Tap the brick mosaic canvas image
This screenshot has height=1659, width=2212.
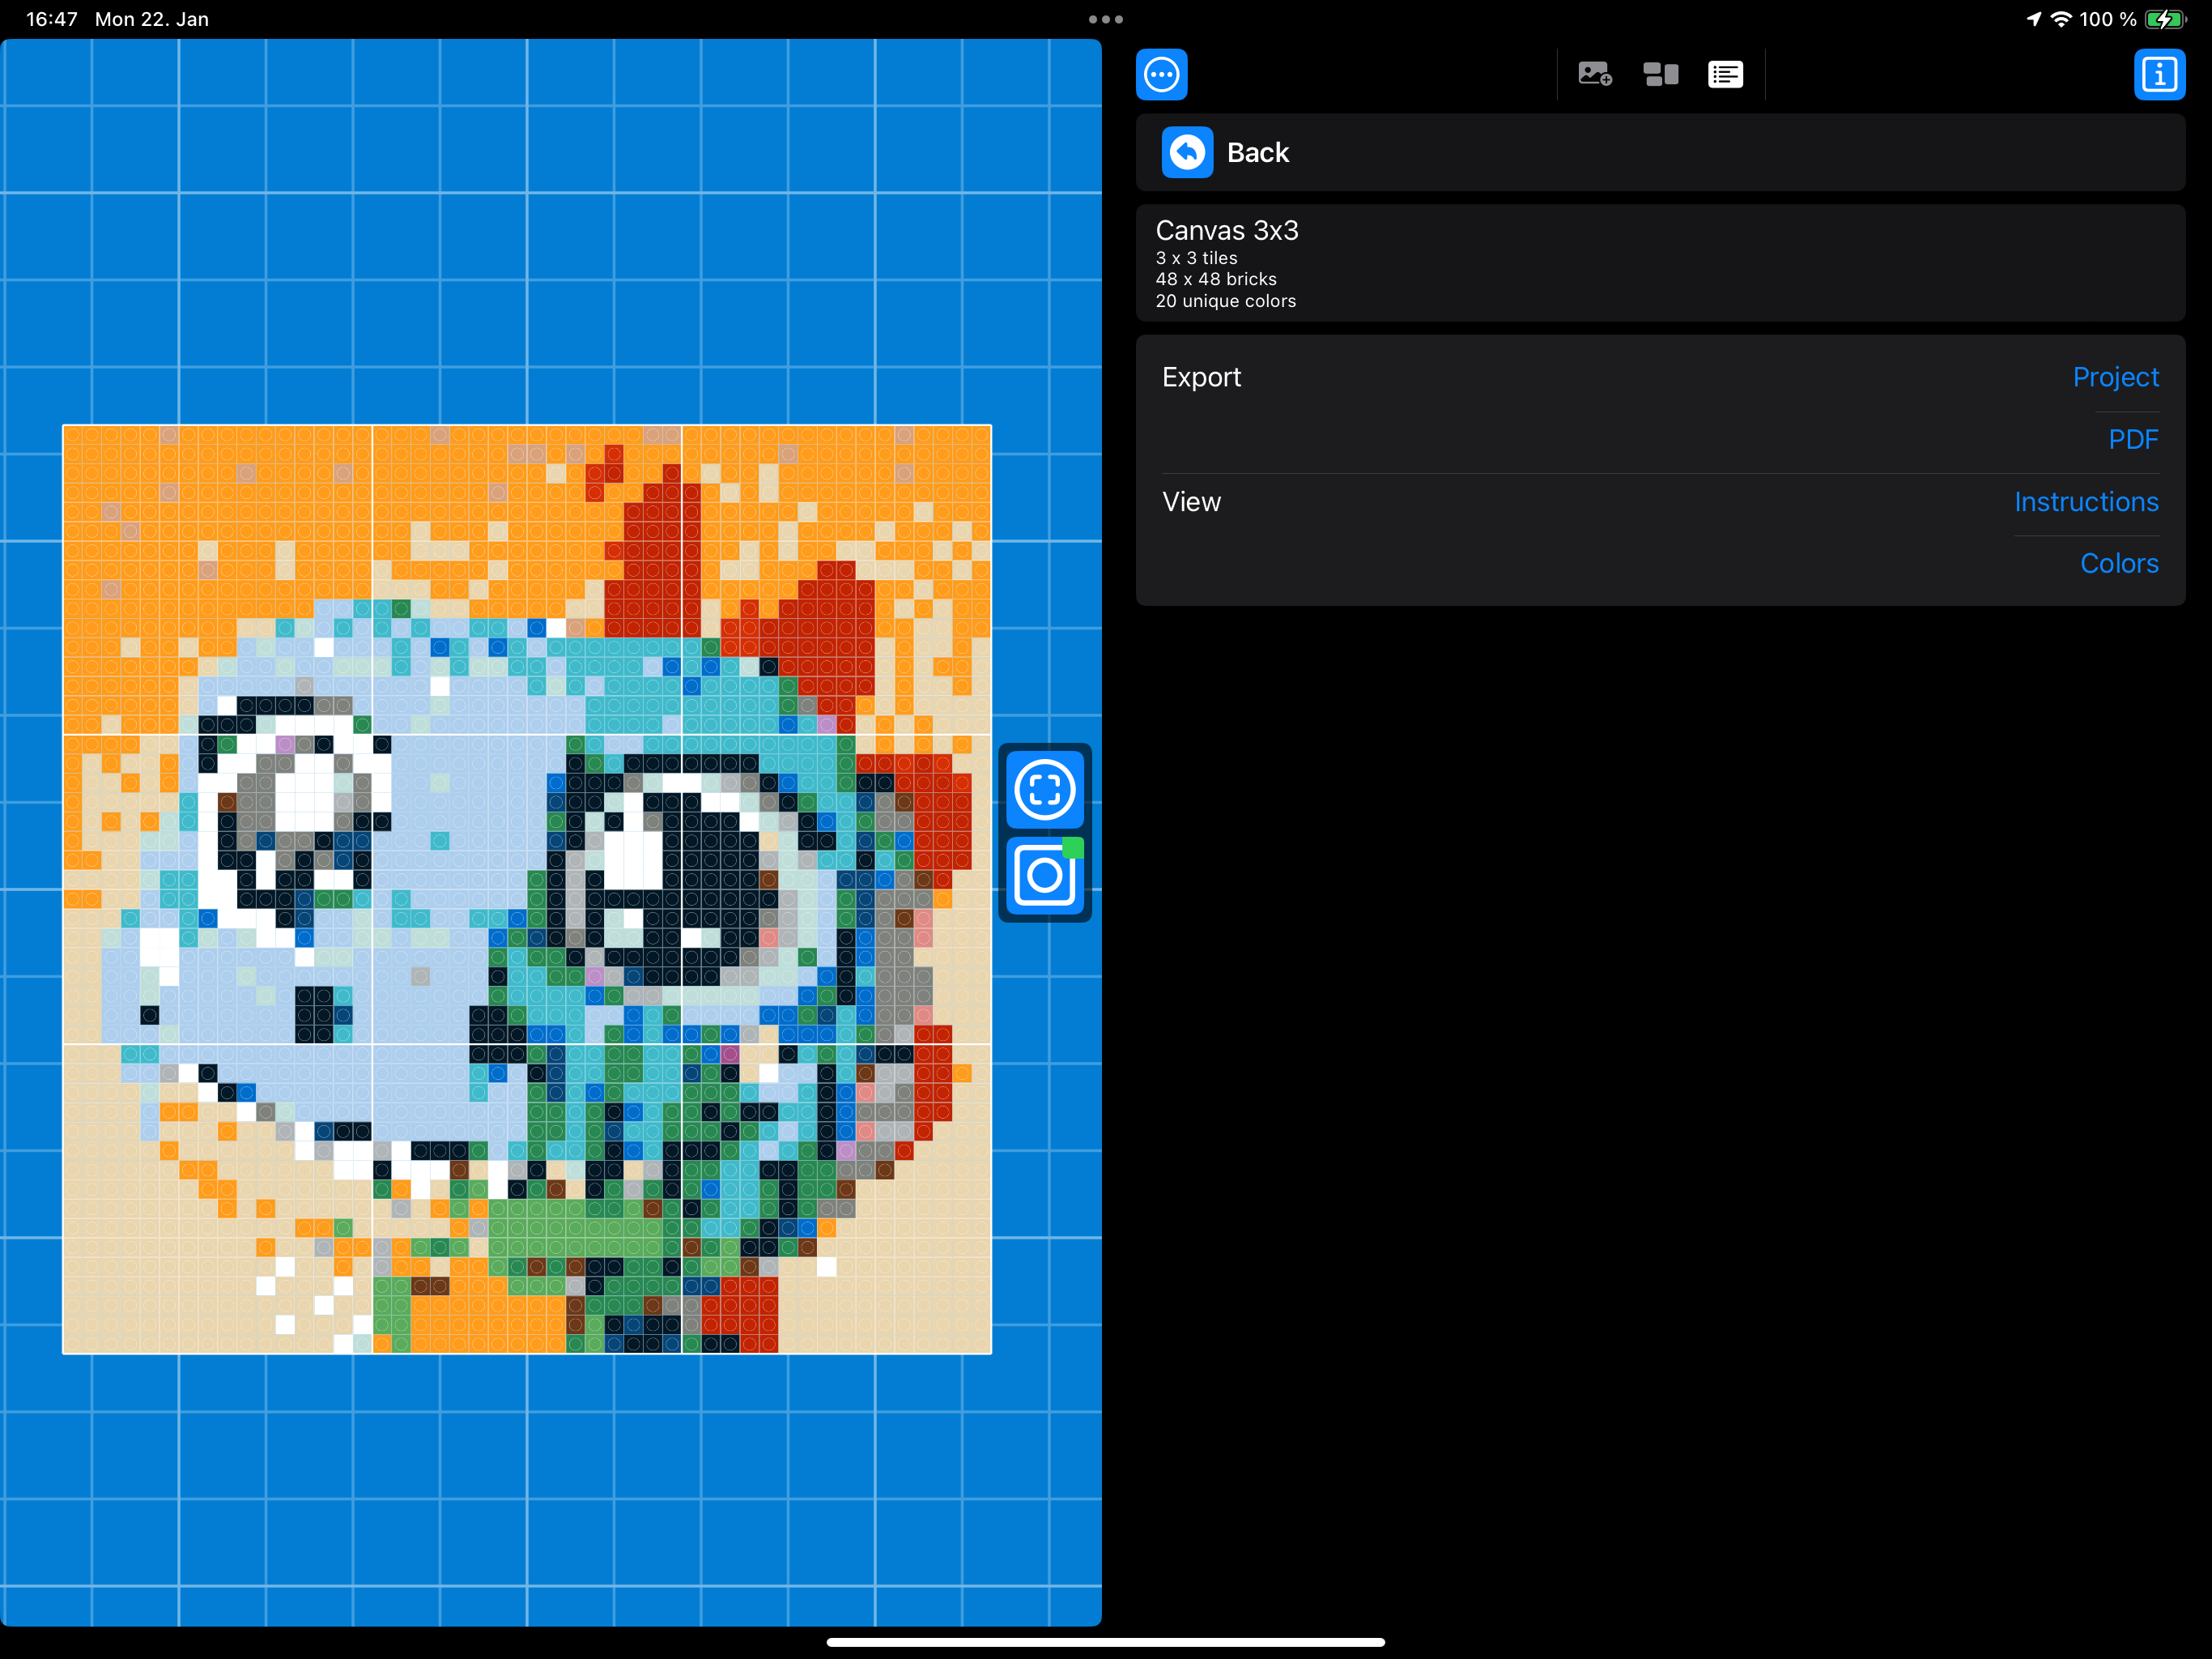527,889
